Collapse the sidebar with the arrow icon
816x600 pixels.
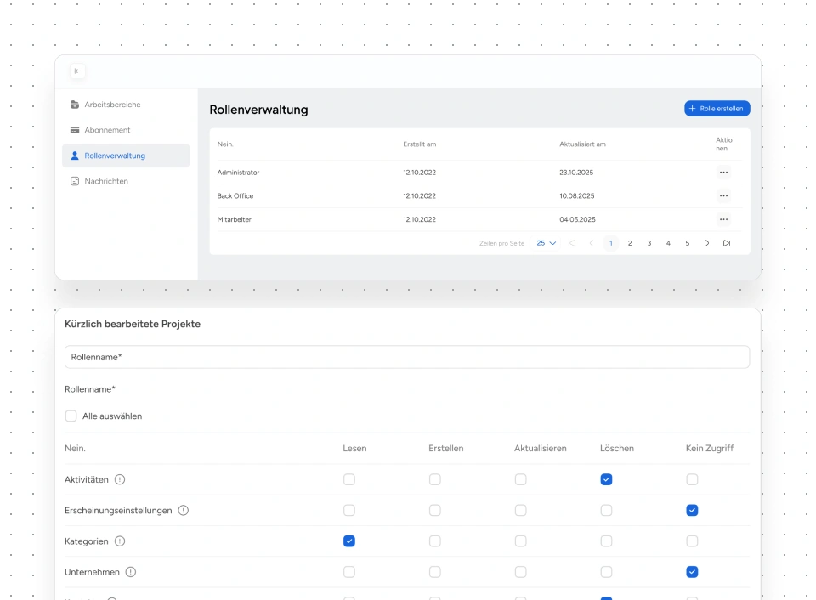coord(77,71)
